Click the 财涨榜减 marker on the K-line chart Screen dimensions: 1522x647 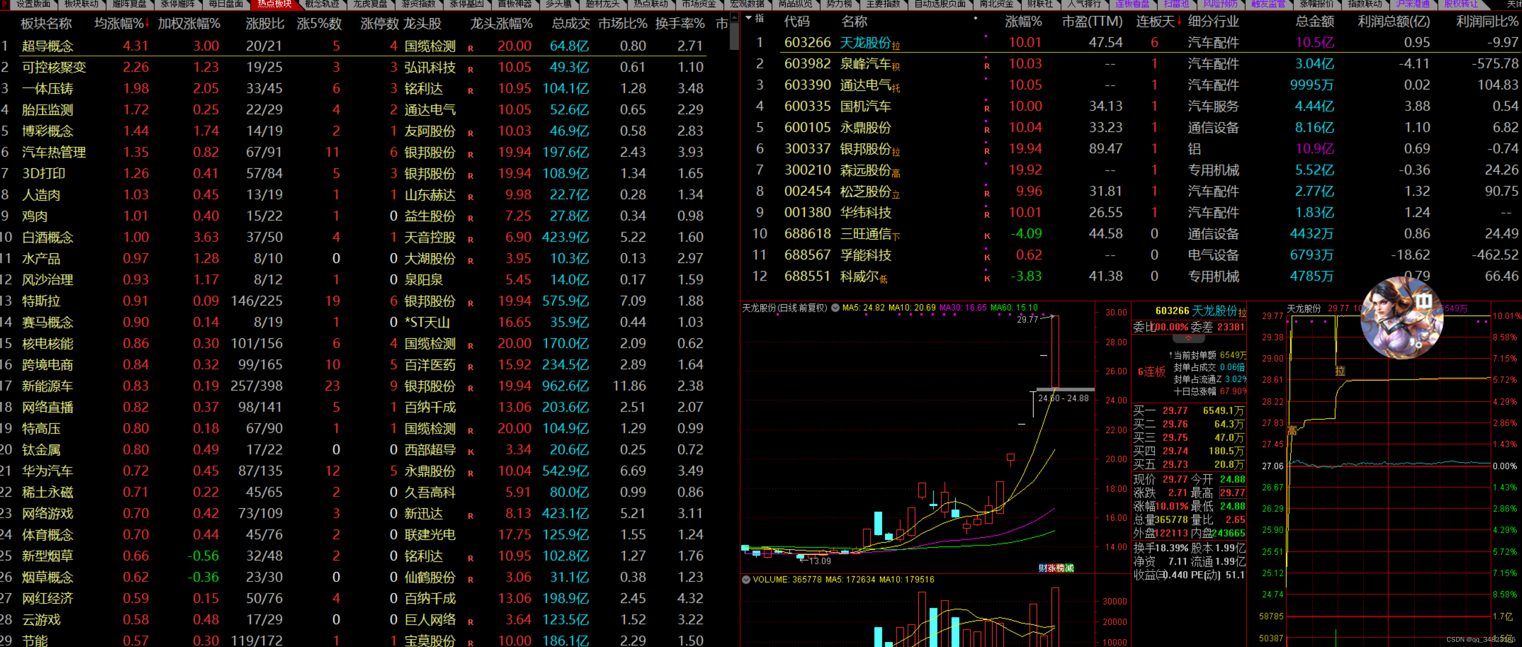[1056, 568]
